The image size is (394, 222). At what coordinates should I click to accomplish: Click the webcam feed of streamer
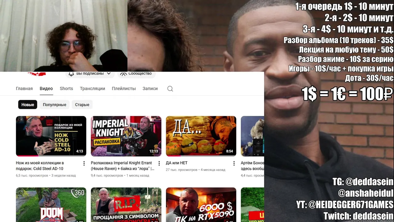64,36
